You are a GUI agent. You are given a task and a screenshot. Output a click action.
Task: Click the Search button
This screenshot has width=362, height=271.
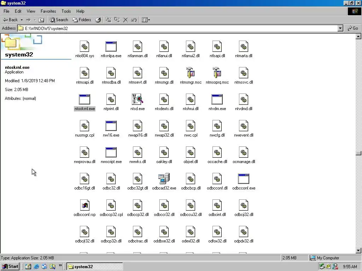click(59, 20)
